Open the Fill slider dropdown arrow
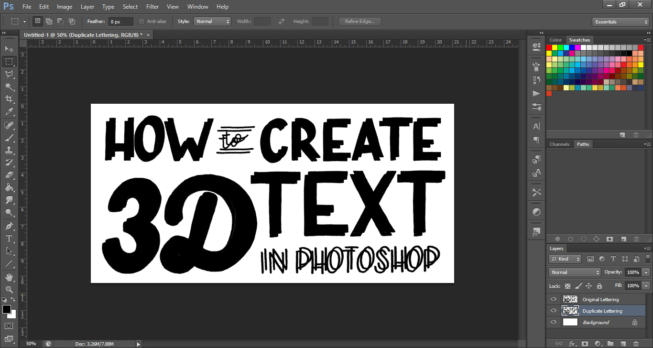 [647, 285]
